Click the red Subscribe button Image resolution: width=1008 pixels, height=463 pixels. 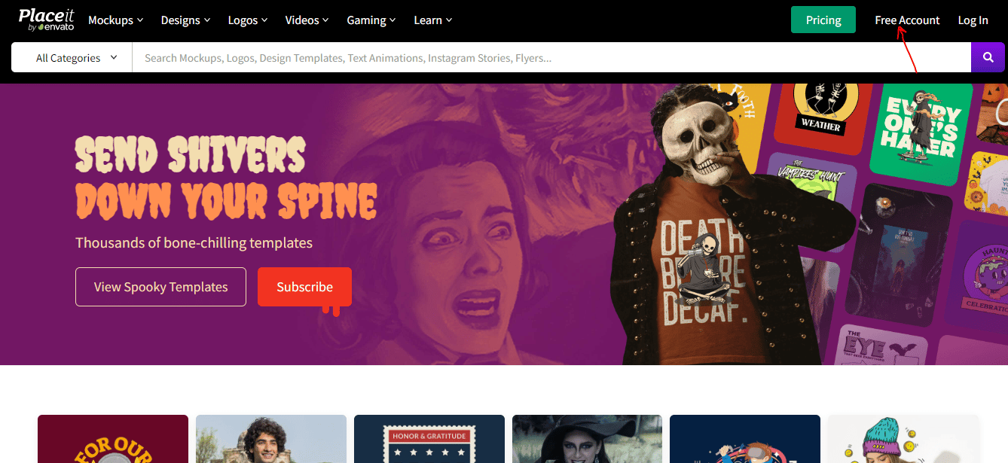click(x=304, y=287)
